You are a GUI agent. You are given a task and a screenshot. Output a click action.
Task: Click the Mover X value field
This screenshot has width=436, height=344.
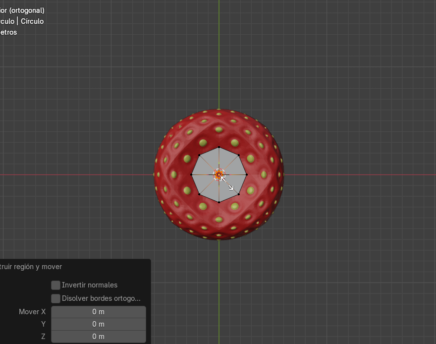[x=99, y=312]
